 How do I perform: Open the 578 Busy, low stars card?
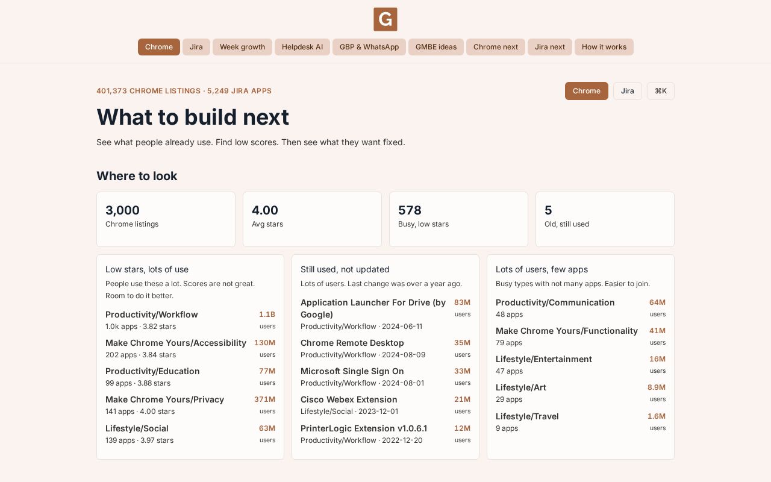458,219
